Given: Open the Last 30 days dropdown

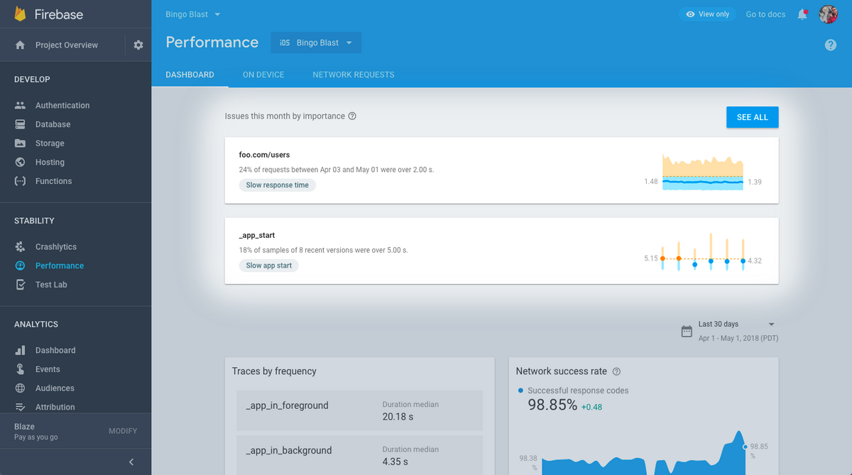Looking at the screenshot, I should (x=736, y=324).
